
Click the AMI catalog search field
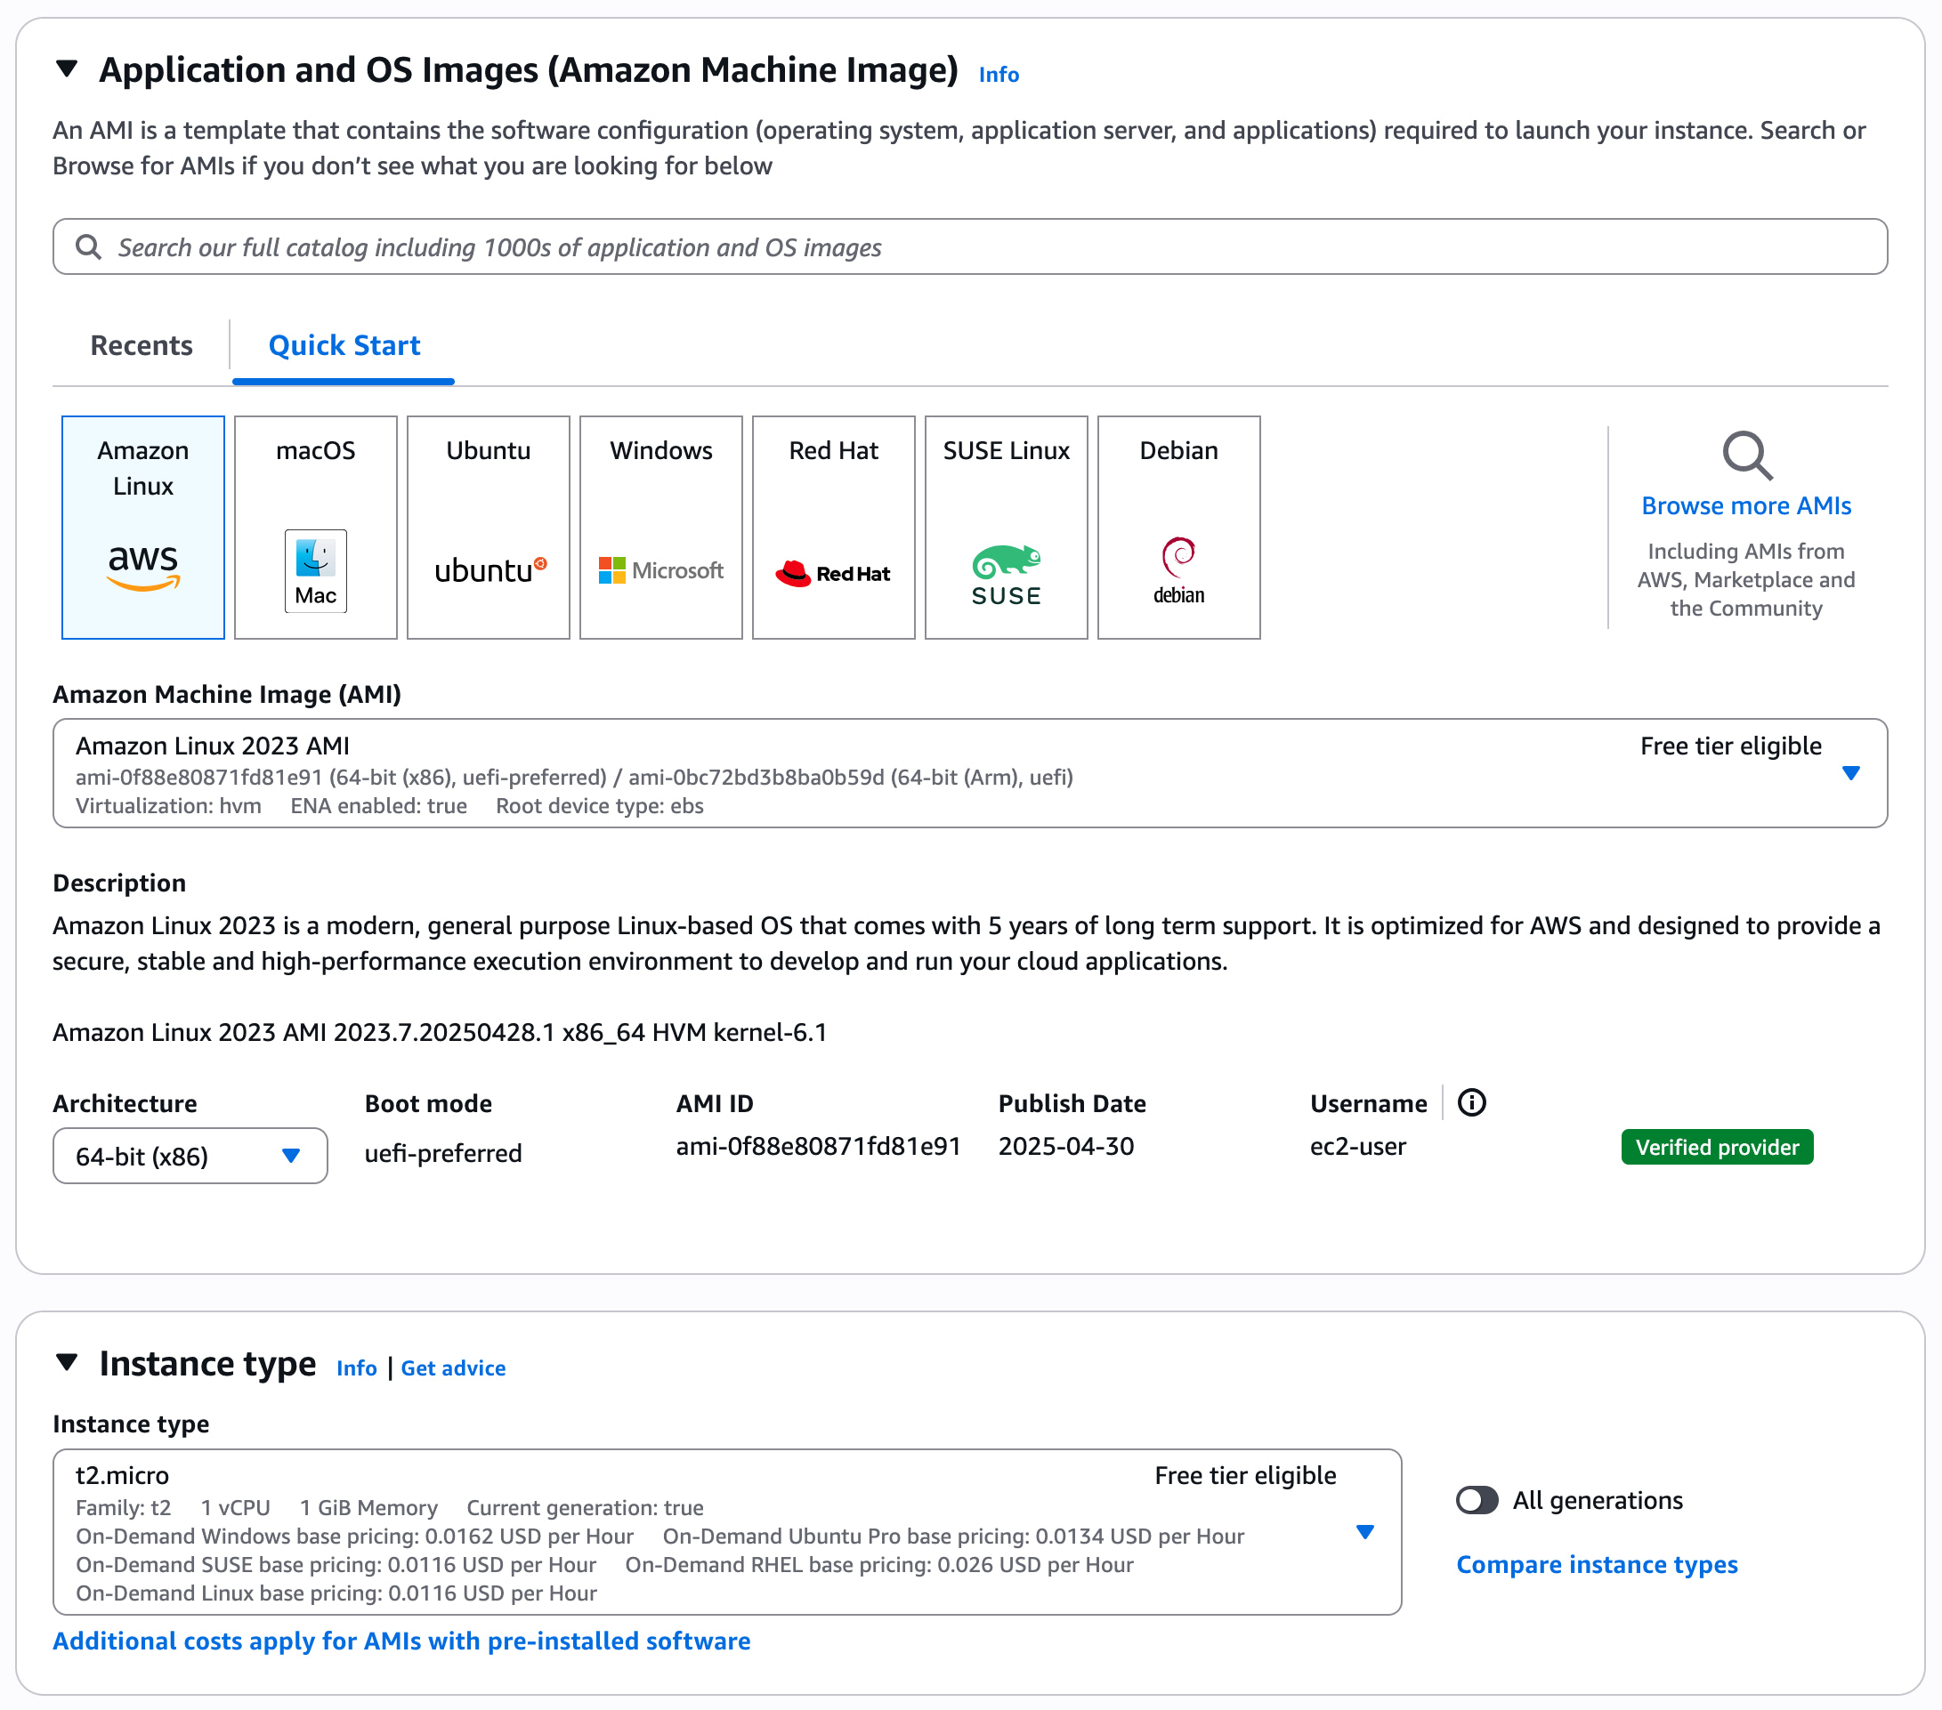[x=969, y=247]
